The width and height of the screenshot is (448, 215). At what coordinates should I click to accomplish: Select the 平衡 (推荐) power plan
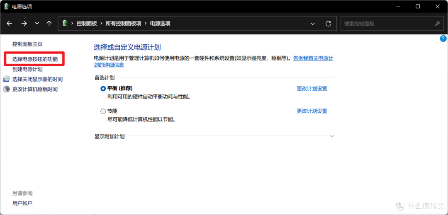click(103, 88)
